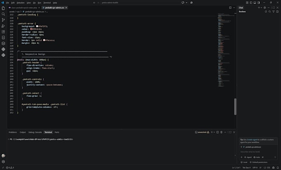281x170 pixels.
Task: Open chat settings gear icon
Action: pos(265,8)
